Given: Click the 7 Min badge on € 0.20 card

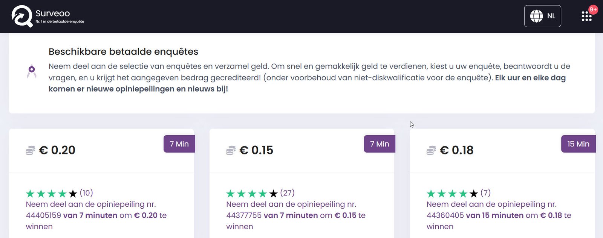Looking at the screenshot, I should click(x=179, y=144).
